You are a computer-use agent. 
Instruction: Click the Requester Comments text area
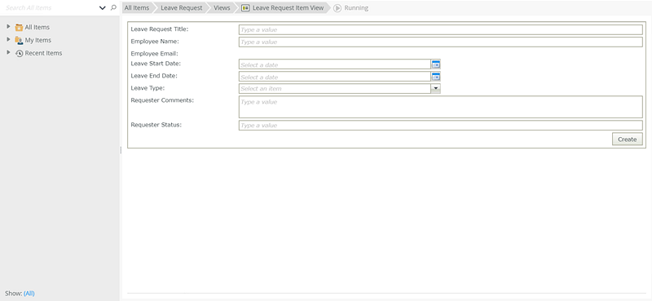coord(441,107)
